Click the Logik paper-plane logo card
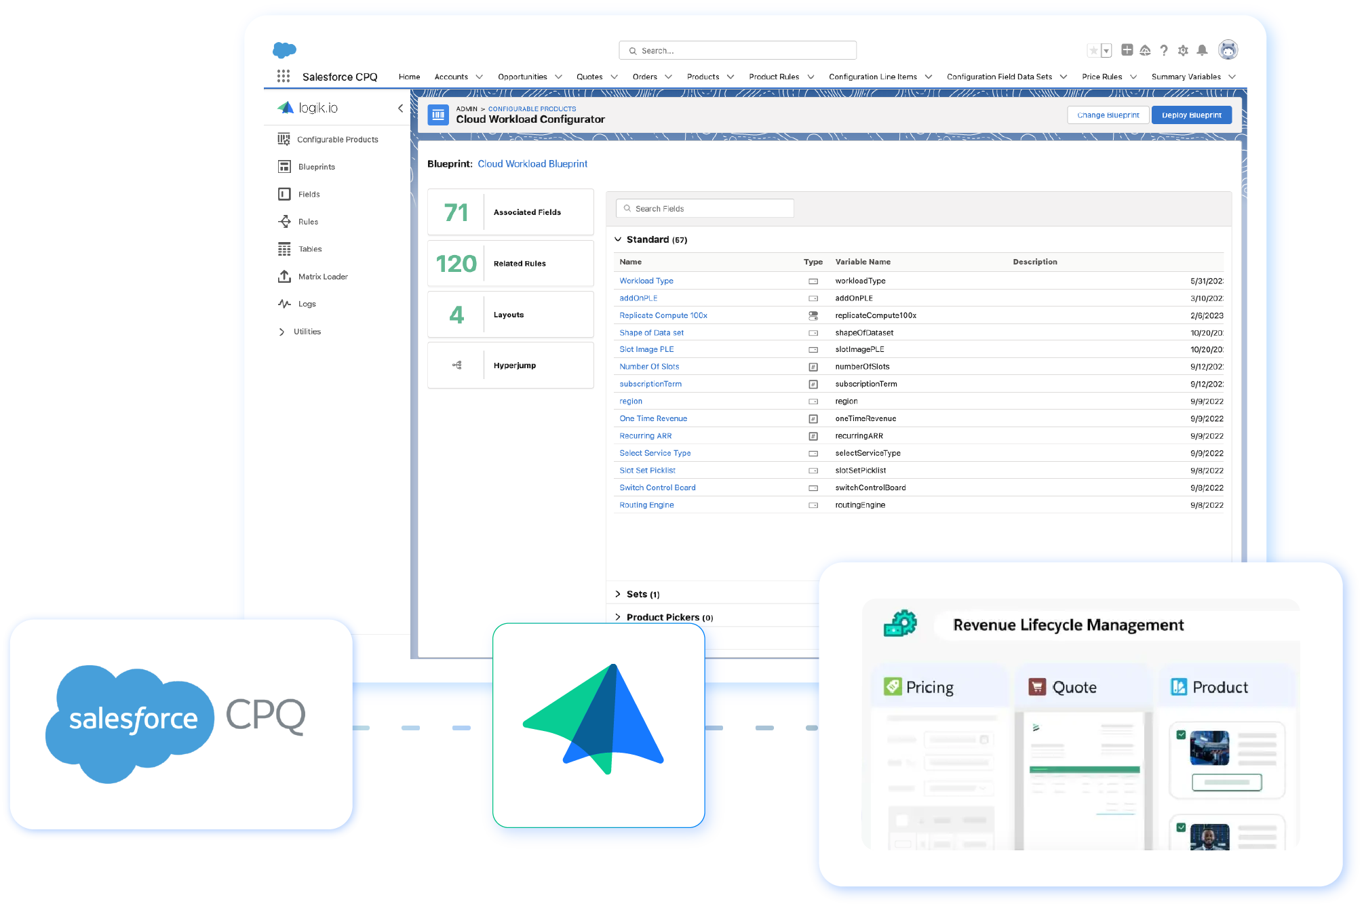1364x908 pixels. pos(599,725)
